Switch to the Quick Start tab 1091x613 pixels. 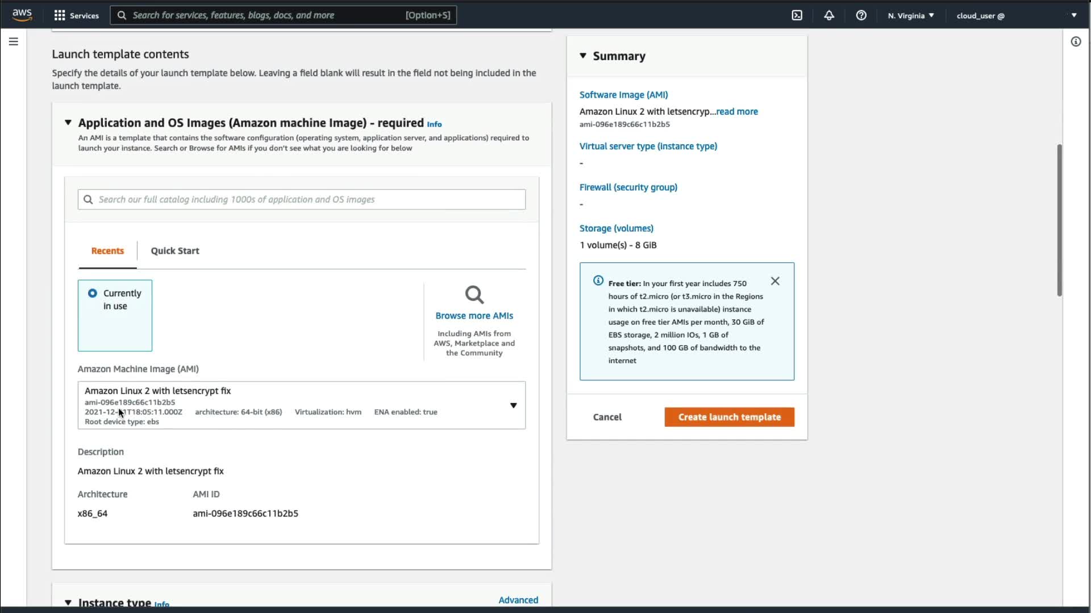click(x=175, y=251)
